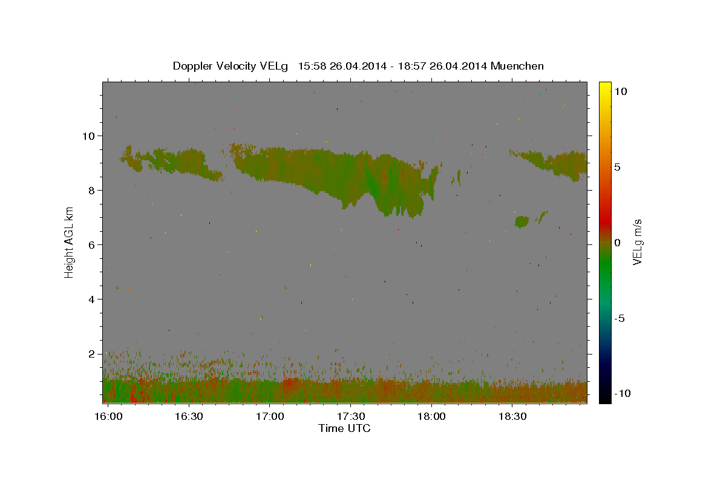This screenshot has height=484, width=726.
Task: Click the 17:00 time tick label
Action: (x=270, y=417)
